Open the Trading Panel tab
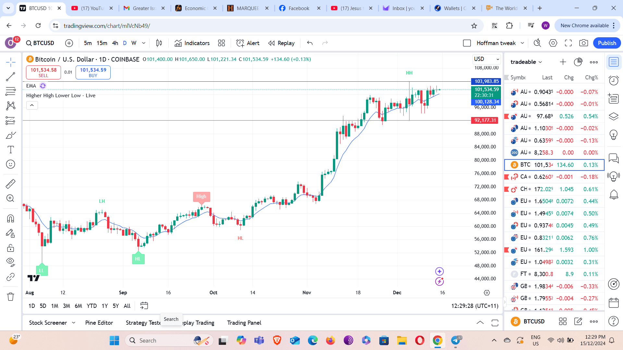Image resolution: width=623 pixels, height=350 pixels. coord(244,323)
